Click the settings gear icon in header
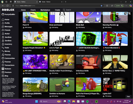 [x=121, y=14]
